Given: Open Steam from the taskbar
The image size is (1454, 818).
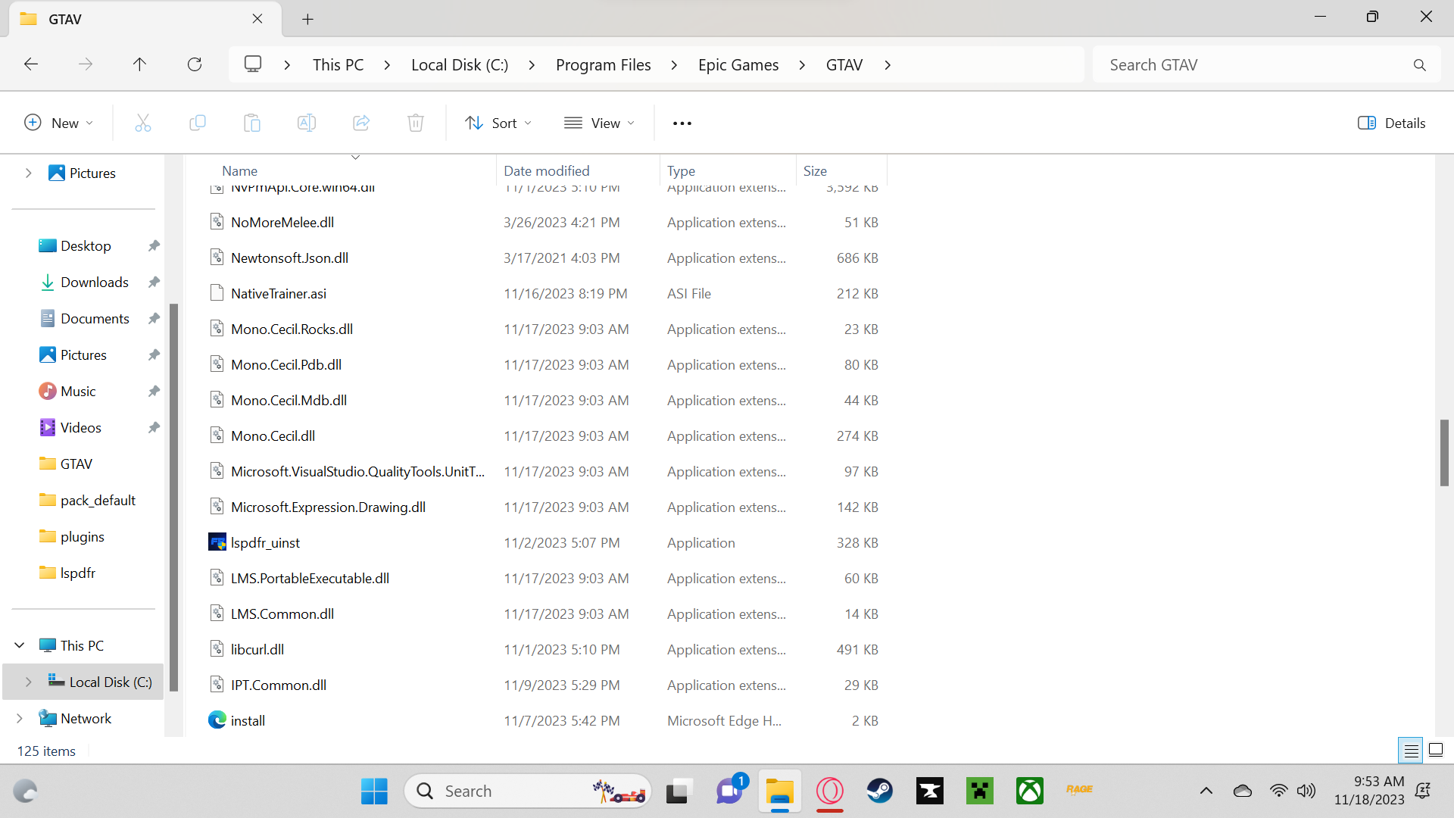Looking at the screenshot, I should pyautogui.click(x=879, y=791).
